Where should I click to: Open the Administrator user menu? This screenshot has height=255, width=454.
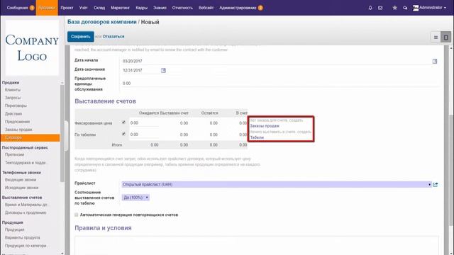(x=429, y=8)
